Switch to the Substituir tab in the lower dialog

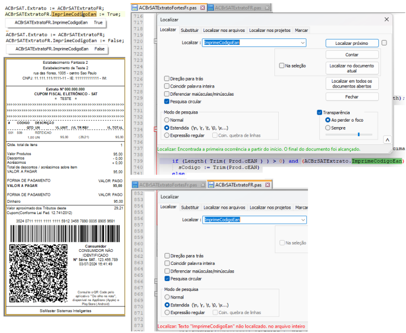pos(190,208)
